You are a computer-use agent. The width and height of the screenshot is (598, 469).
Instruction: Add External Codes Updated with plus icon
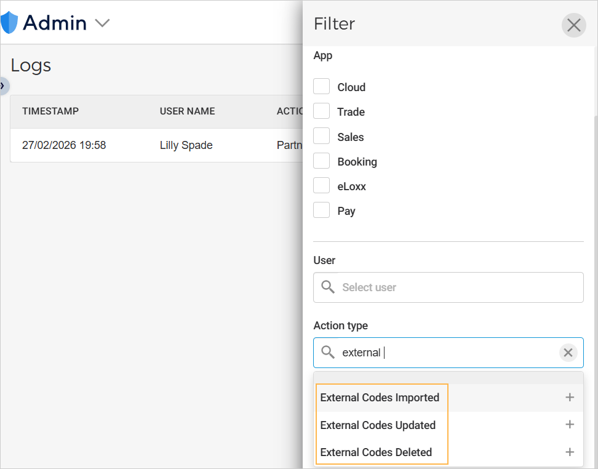tap(569, 425)
